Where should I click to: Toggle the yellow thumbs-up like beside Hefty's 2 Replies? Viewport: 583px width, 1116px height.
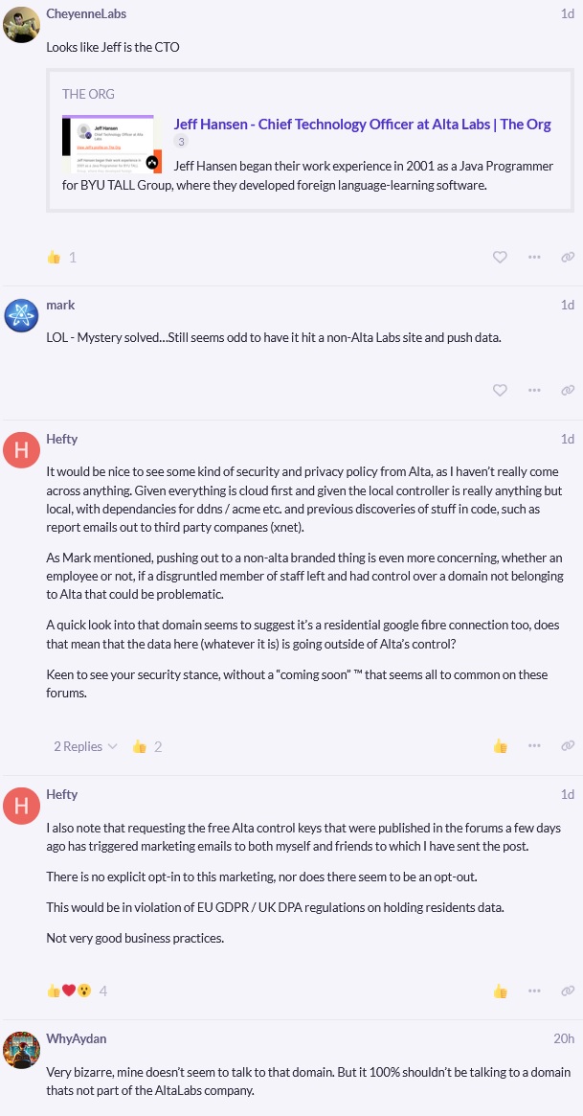click(x=500, y=745)
